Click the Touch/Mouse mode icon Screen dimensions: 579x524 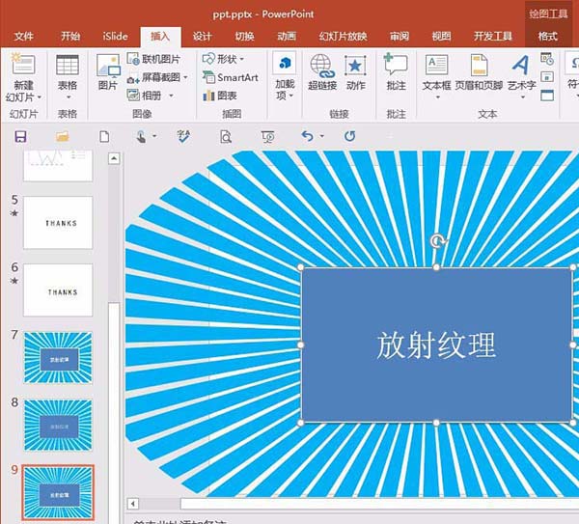coord(141,137)
